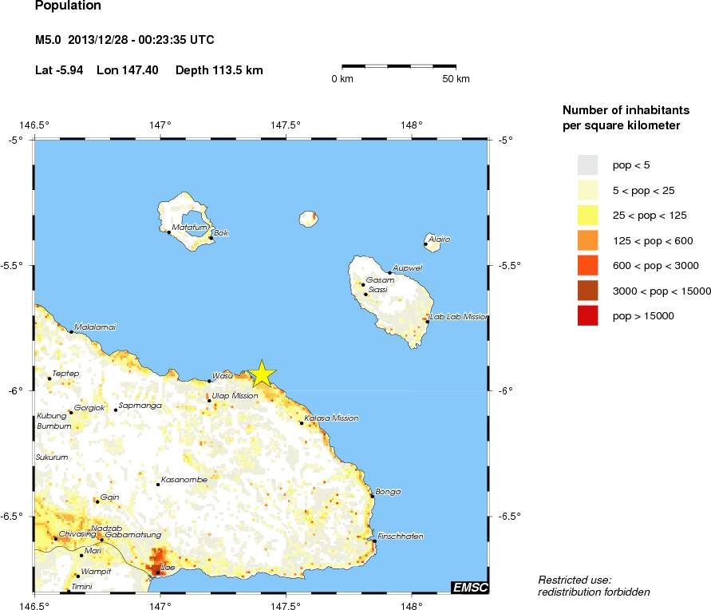Viewport: 711px width, 610px height.
Task: Select the Lae city marker dot
Action: (158, 572)
